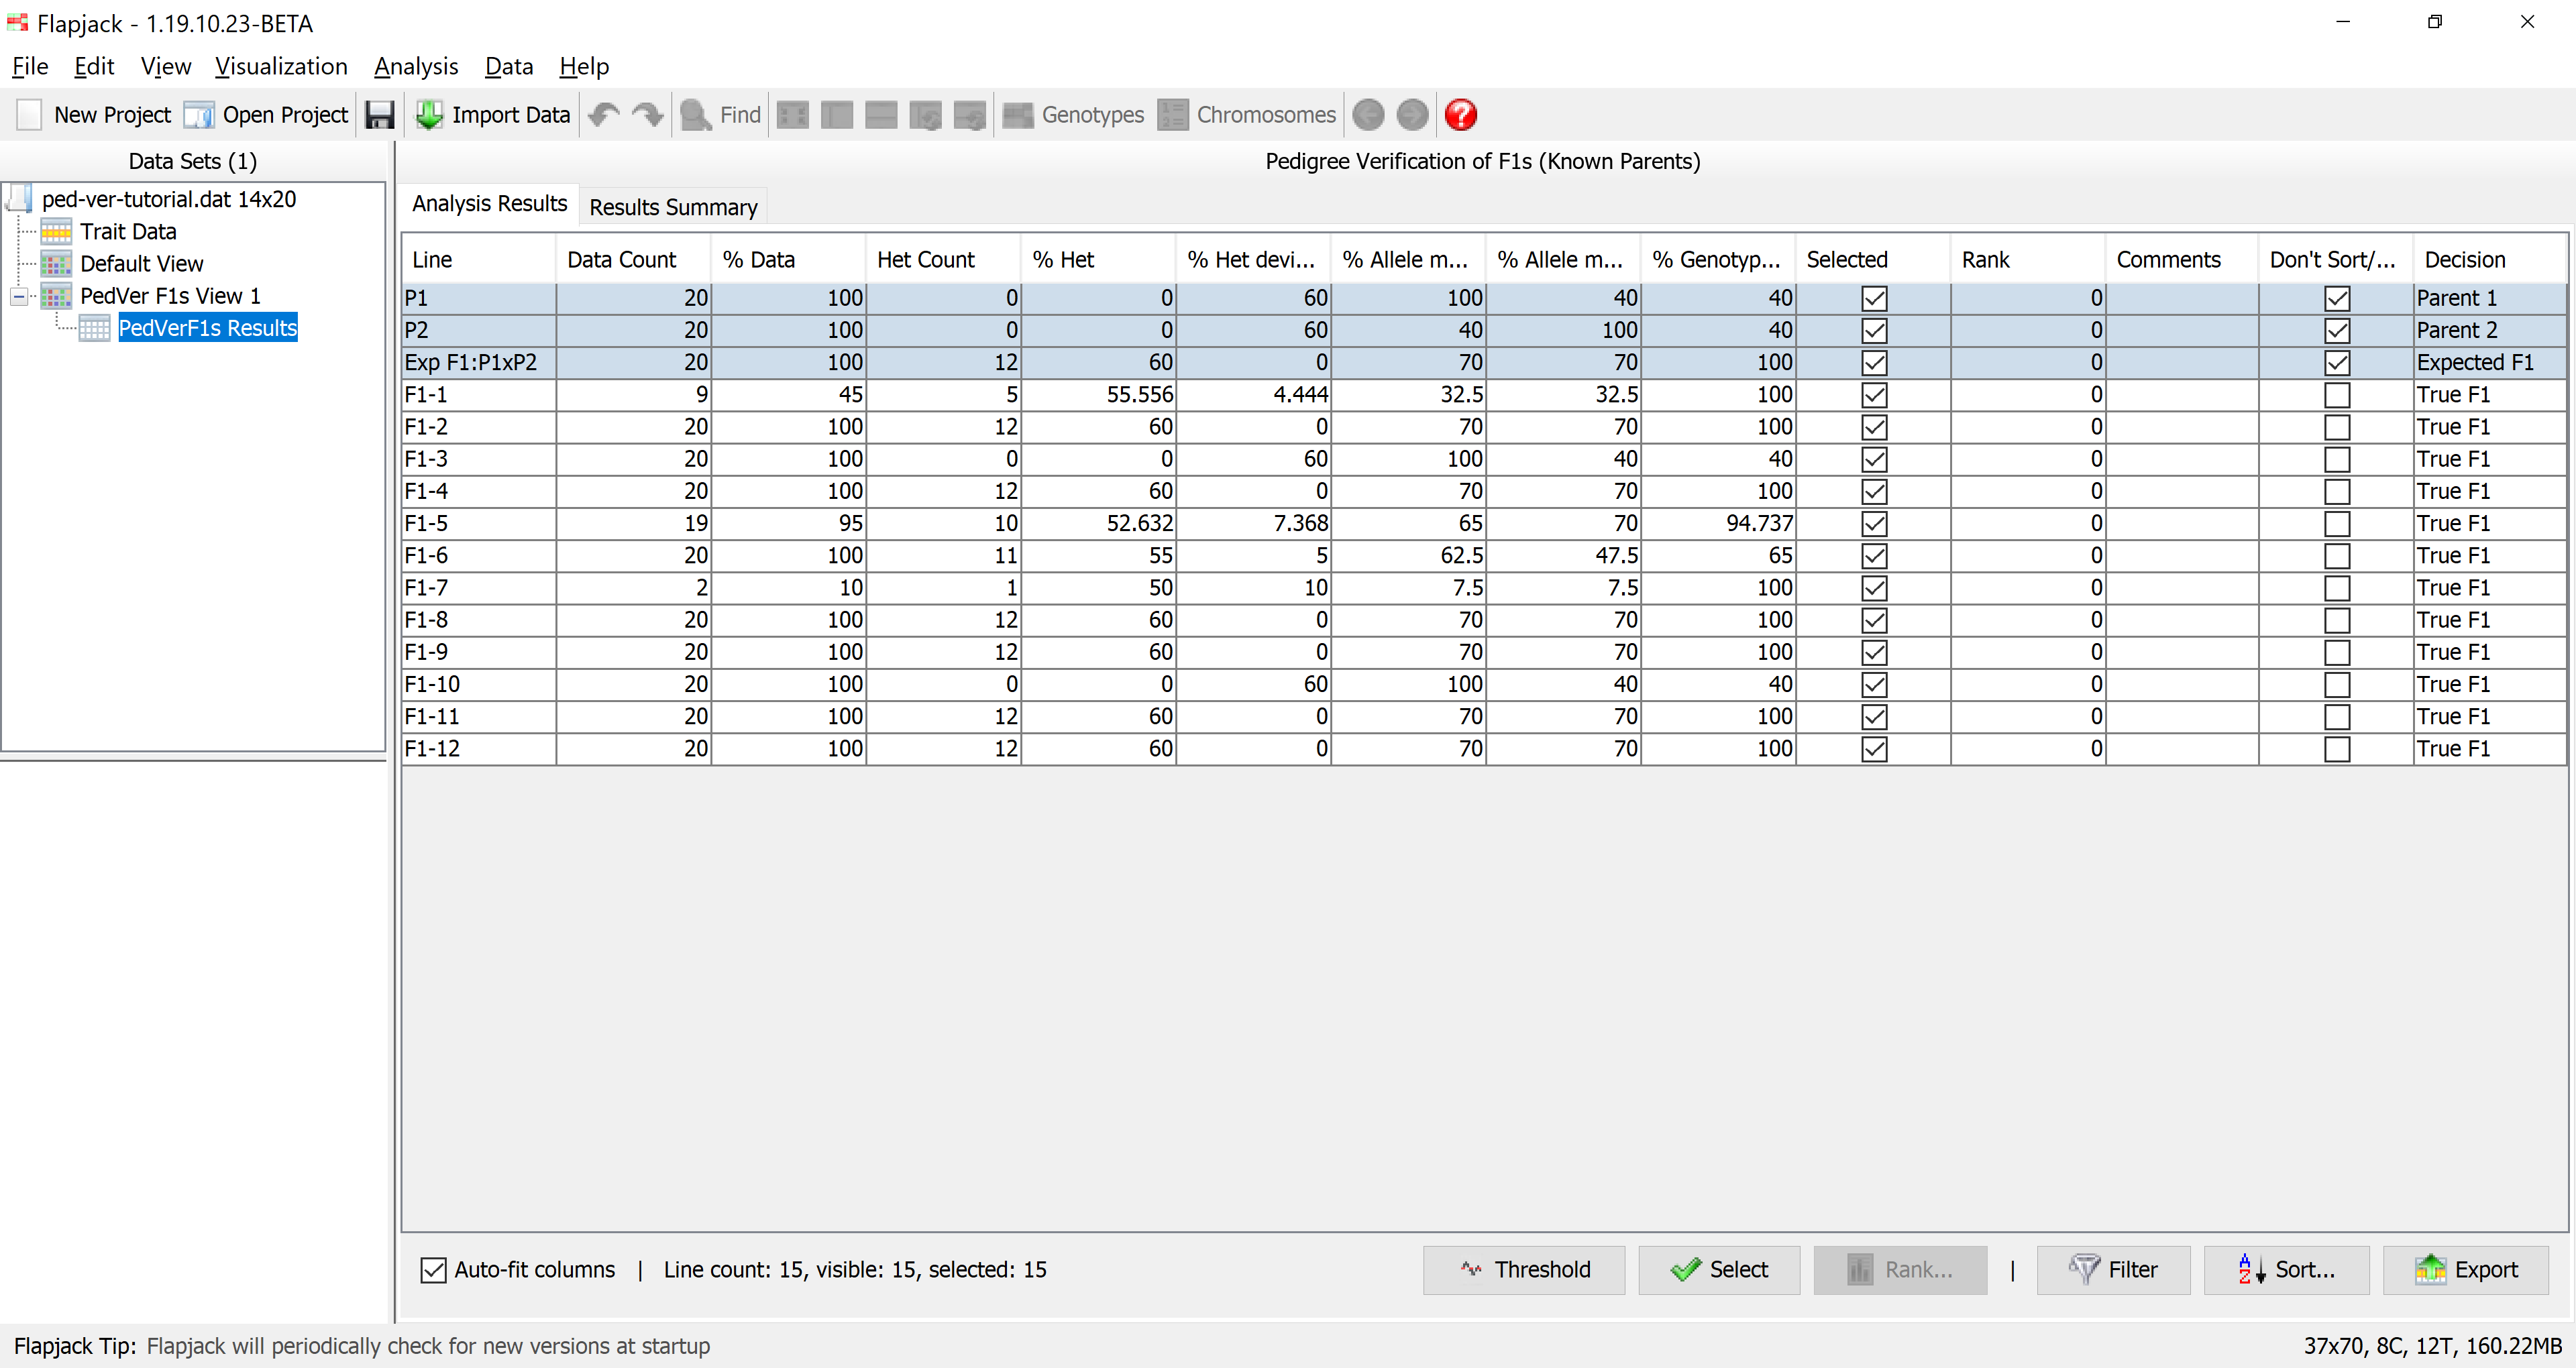
Task: Click the New Project toolbar icon
Action: tap(29, 115)
